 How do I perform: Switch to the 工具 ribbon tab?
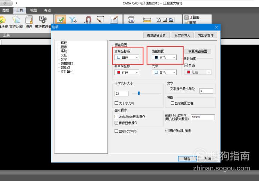(x=20, y=10)
